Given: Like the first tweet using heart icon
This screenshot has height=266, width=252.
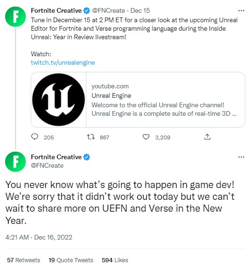Looking at the screenshot, I should coord(146,137).
